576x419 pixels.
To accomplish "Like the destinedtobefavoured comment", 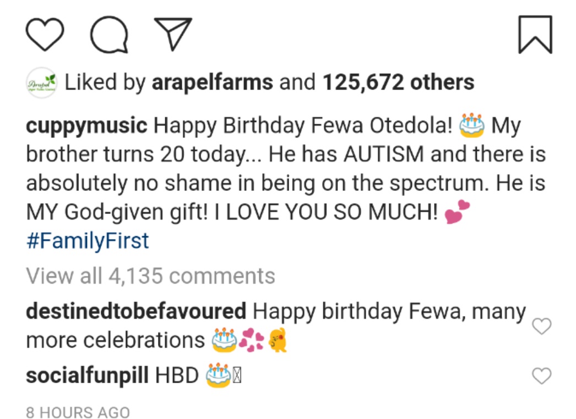I will [x=542, y=327].
